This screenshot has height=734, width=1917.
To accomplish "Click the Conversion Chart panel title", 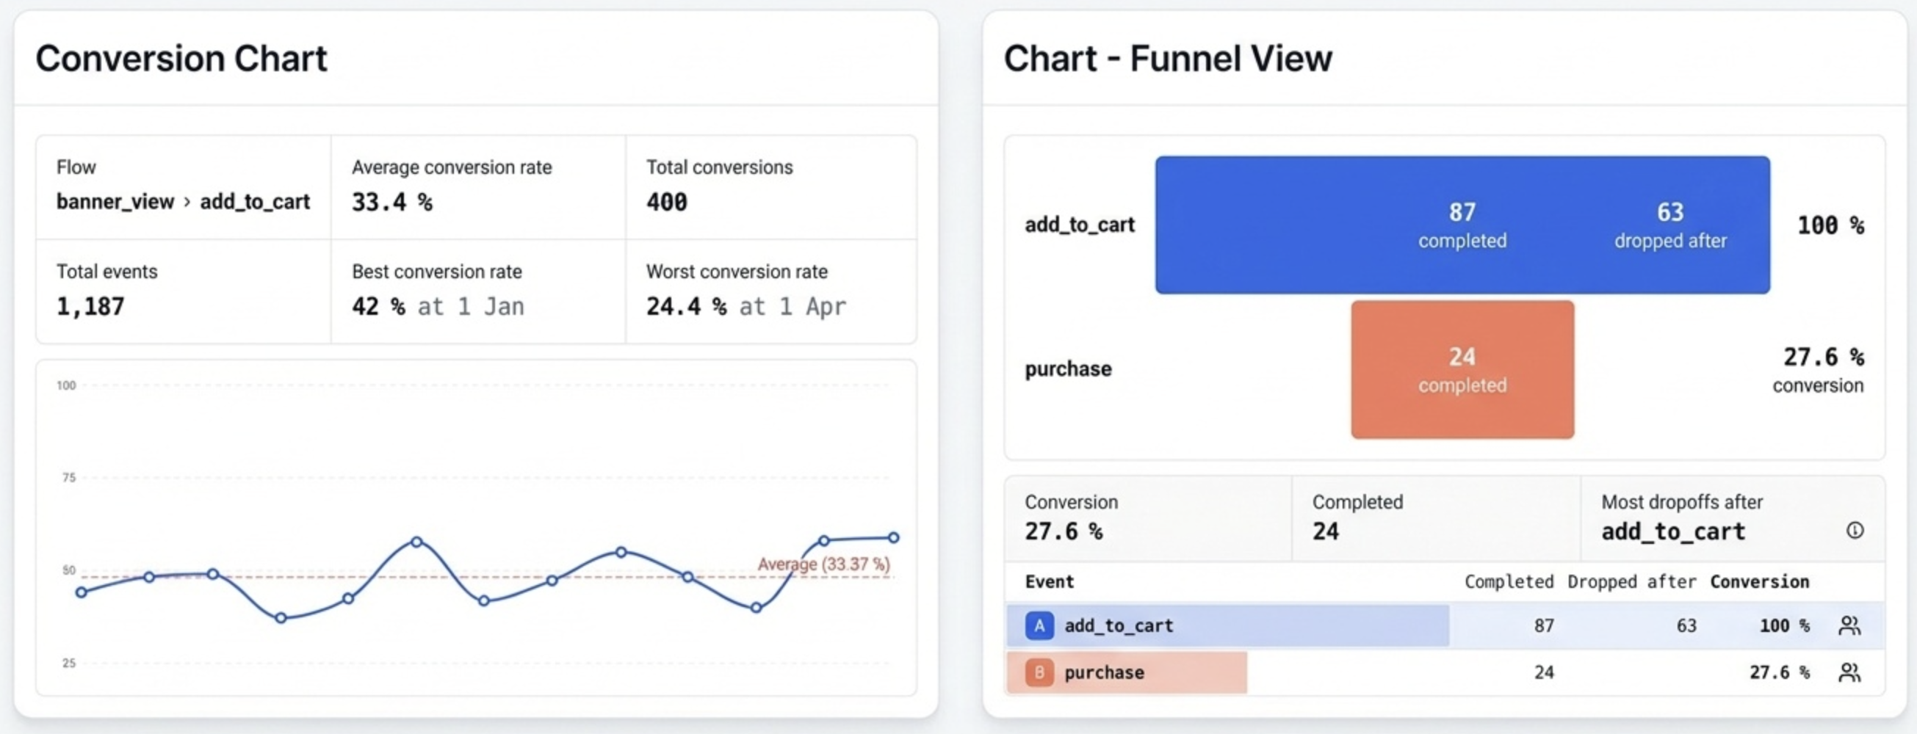I will [x=182, y=59].
